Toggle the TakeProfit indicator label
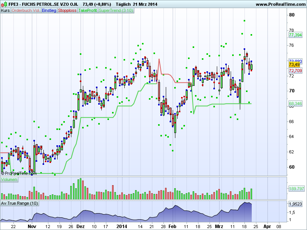The image size is (307, 230). 88,10
